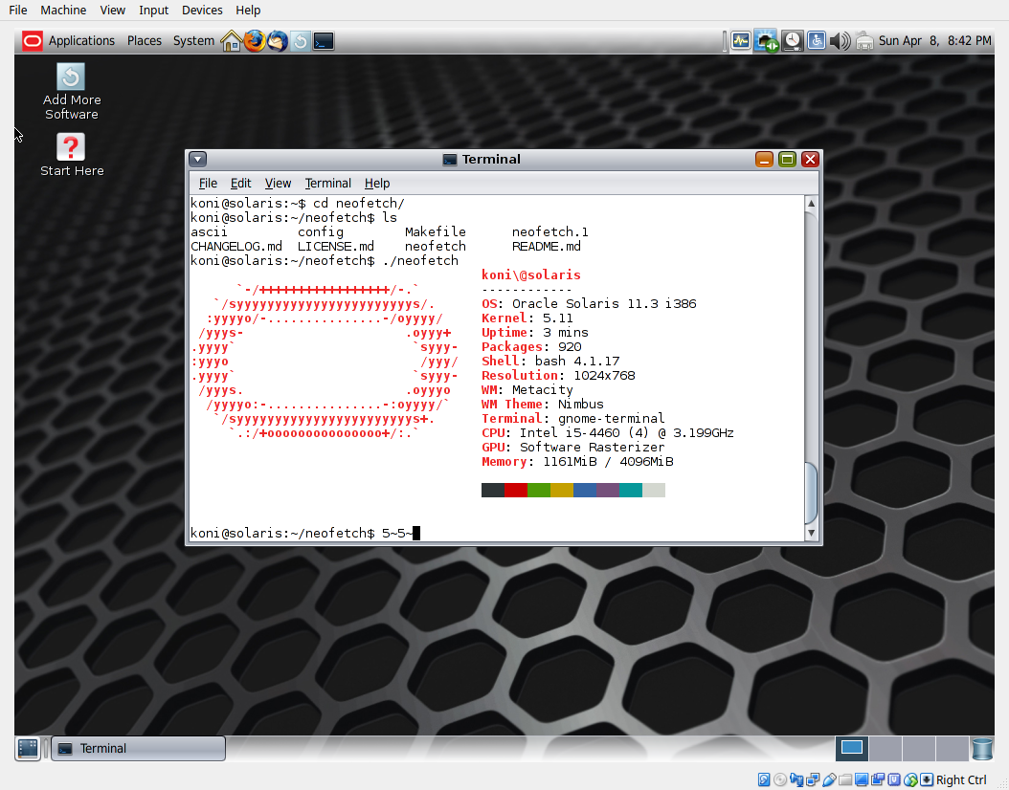Open the Terminal menu in the menubar
The width and height of the screenshot is (1009, 790).
[x=327, y=183]
